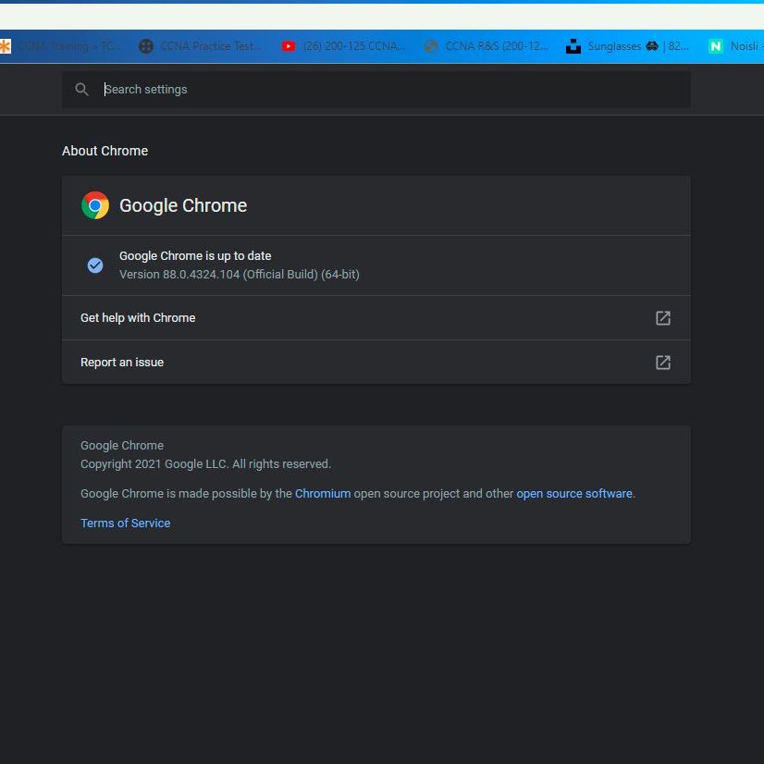764x764 pixels.
Task: Click the external link icon for Report an issue
Action: coord(662,362)
